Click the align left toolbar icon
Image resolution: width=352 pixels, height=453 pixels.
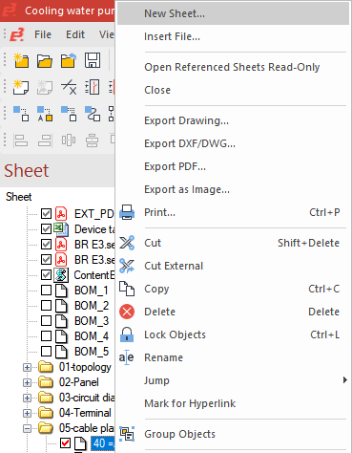point(21,140)
